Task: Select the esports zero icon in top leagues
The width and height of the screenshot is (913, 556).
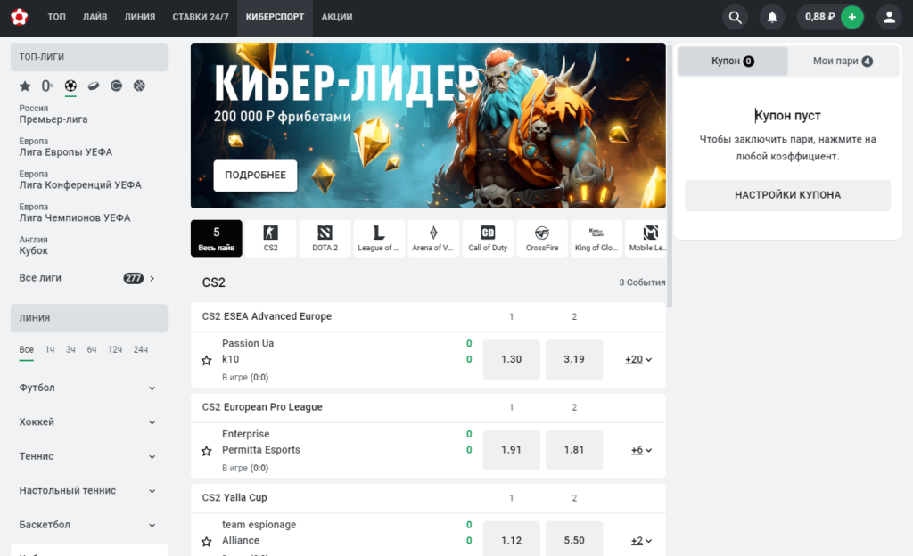Action: pyautogui.click(x=47, y=86)
